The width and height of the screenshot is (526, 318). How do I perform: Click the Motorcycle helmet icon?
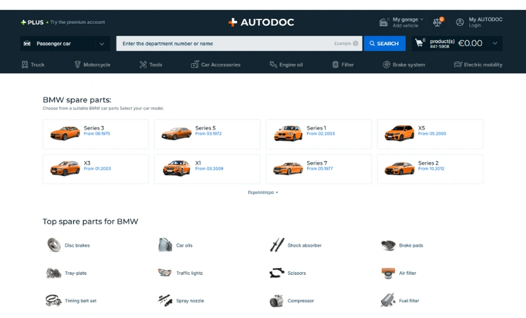(x=78, y=64)
